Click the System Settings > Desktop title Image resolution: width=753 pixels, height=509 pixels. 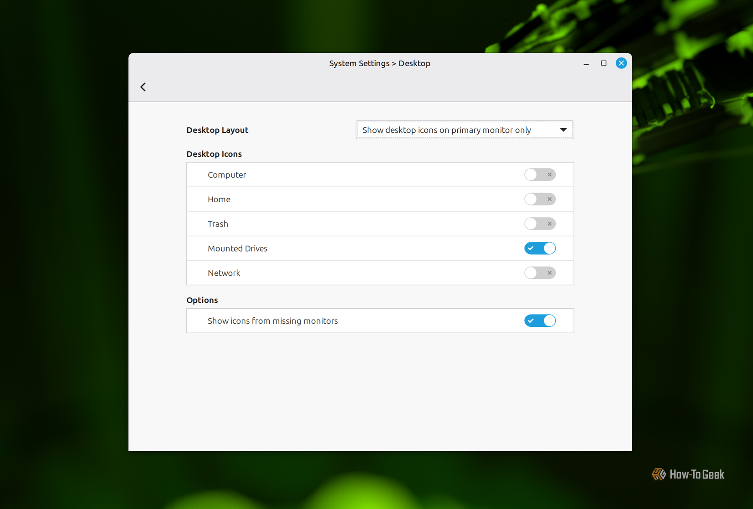pyautogui.click(x=380, y=63)
